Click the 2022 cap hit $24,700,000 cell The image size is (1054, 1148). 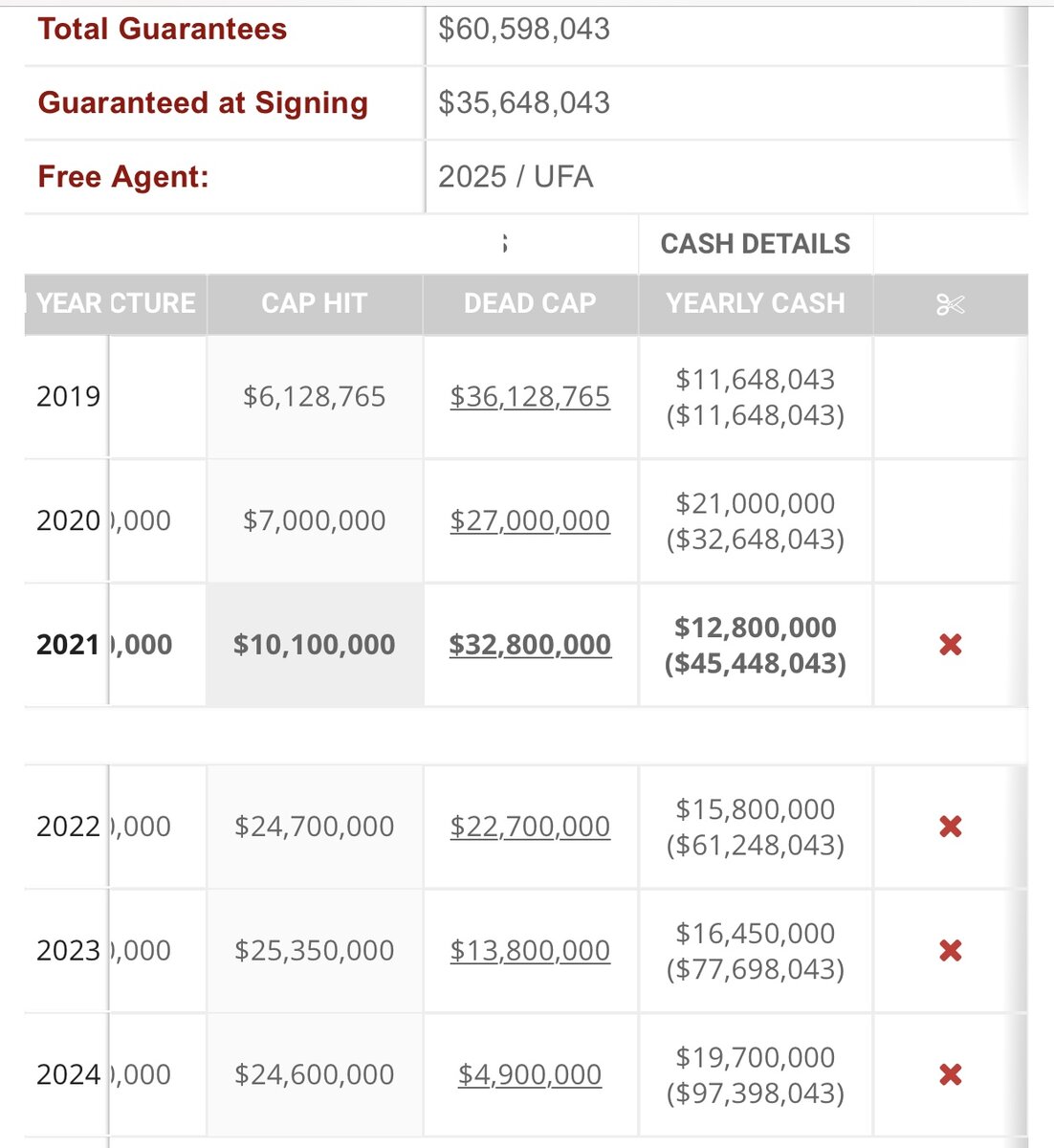point(314,827)
